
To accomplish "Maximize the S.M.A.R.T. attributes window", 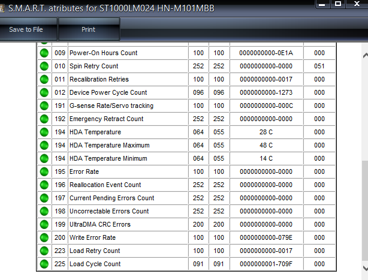I will click(x=338, y=4).
